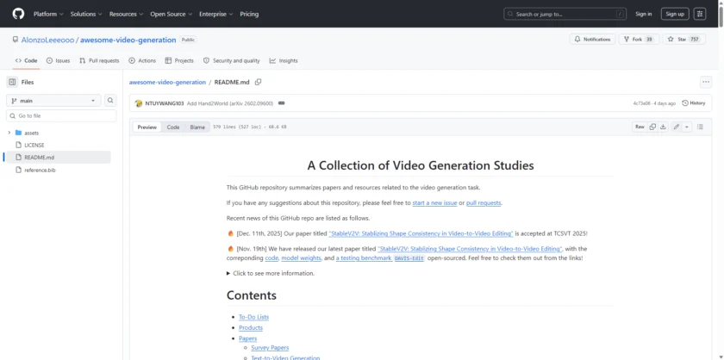Select README.md in file tree

tap(57, 158)
